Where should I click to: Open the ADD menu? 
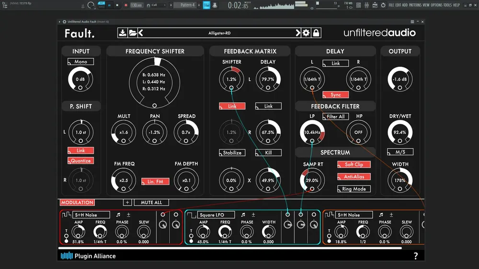(405, 5)
